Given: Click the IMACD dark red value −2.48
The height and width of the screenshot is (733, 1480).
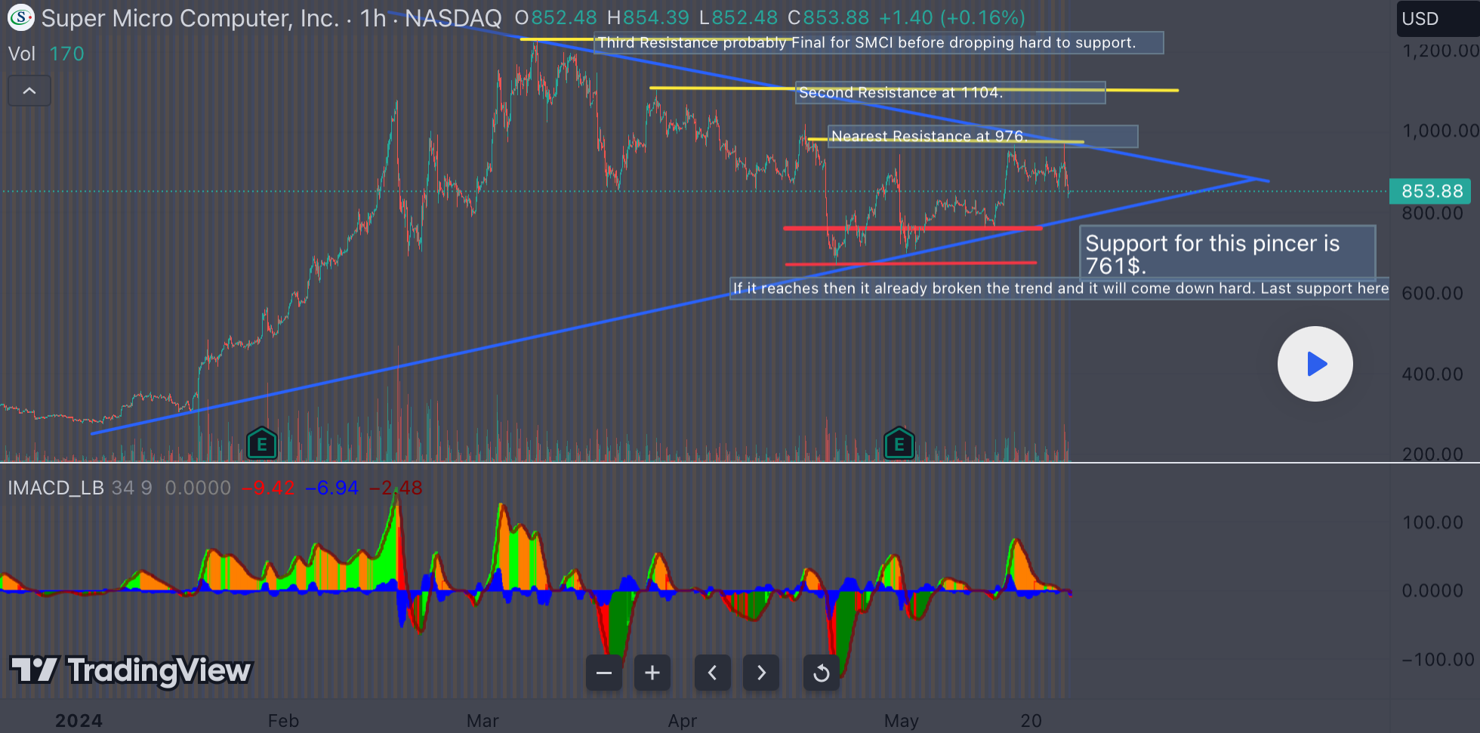Looking at the screenshot, I should coord(396,488).
